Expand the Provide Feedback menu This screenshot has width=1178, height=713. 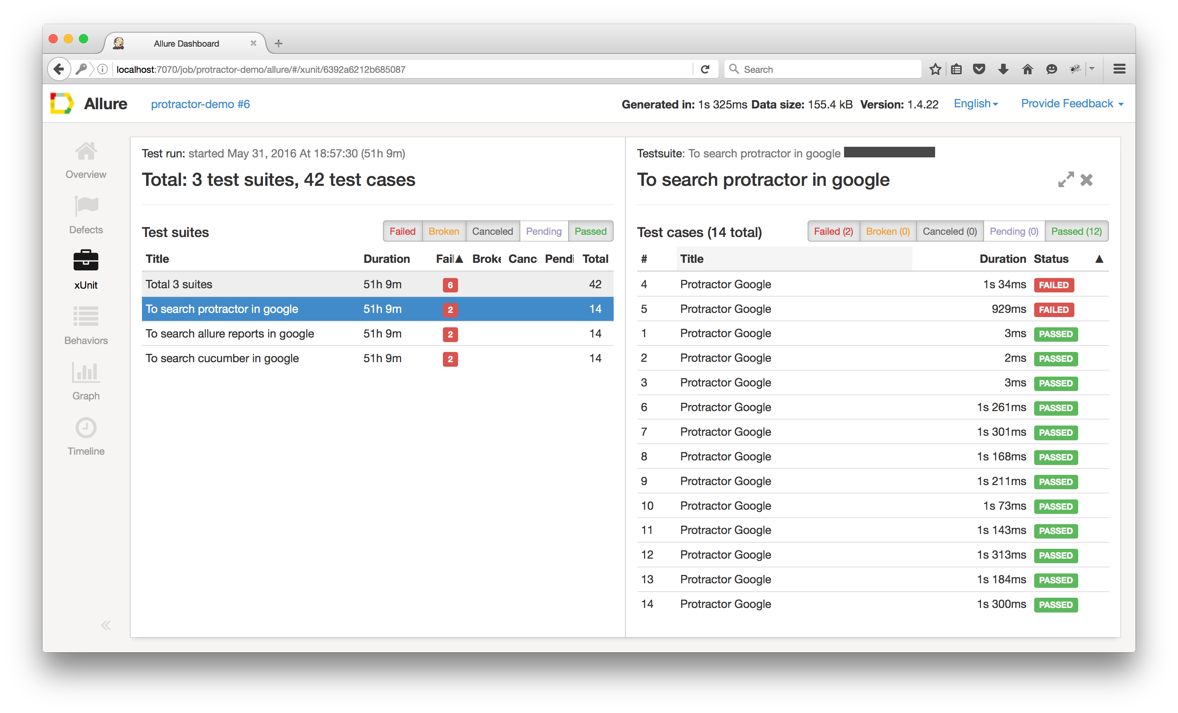click(1071, 104)
